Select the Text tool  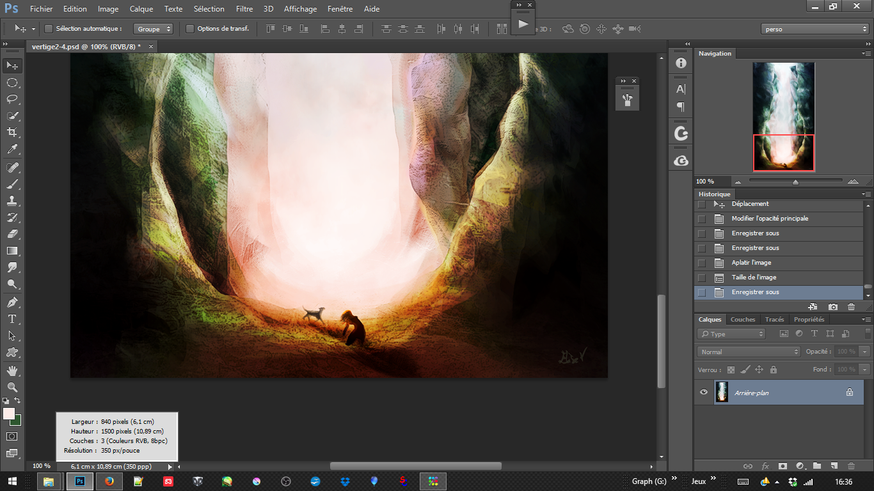coord(12,319)
